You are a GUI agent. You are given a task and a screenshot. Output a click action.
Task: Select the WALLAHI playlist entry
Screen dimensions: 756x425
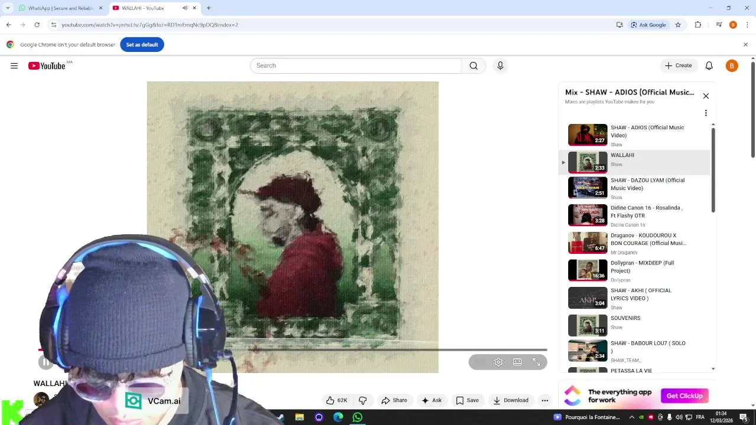[635, 162]
